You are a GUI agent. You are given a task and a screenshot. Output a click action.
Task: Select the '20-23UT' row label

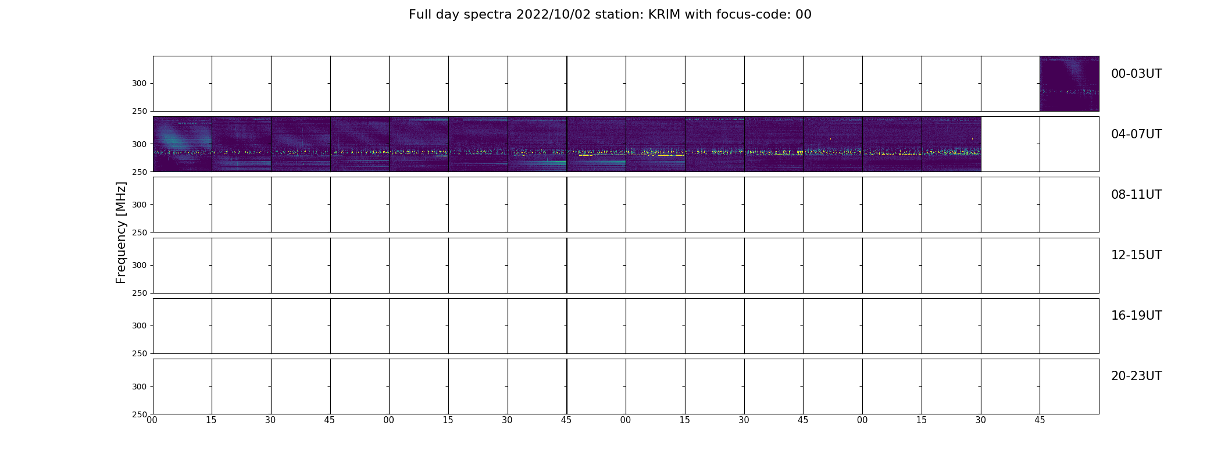click(1136, 376)
